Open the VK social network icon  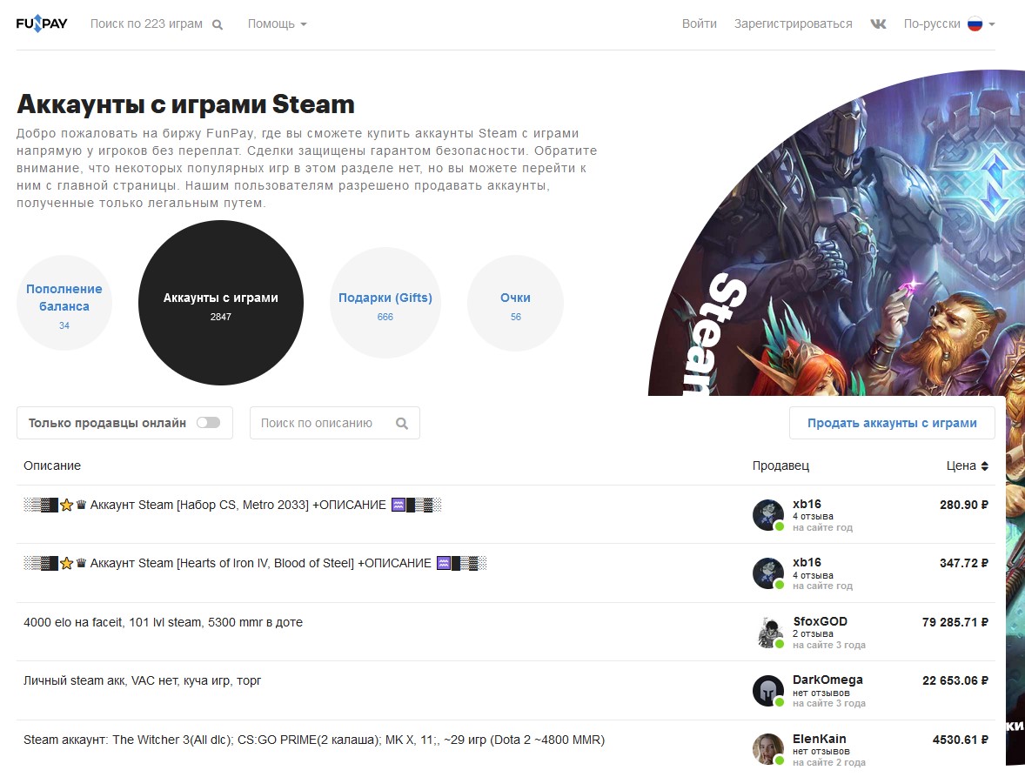coord(878,24)
